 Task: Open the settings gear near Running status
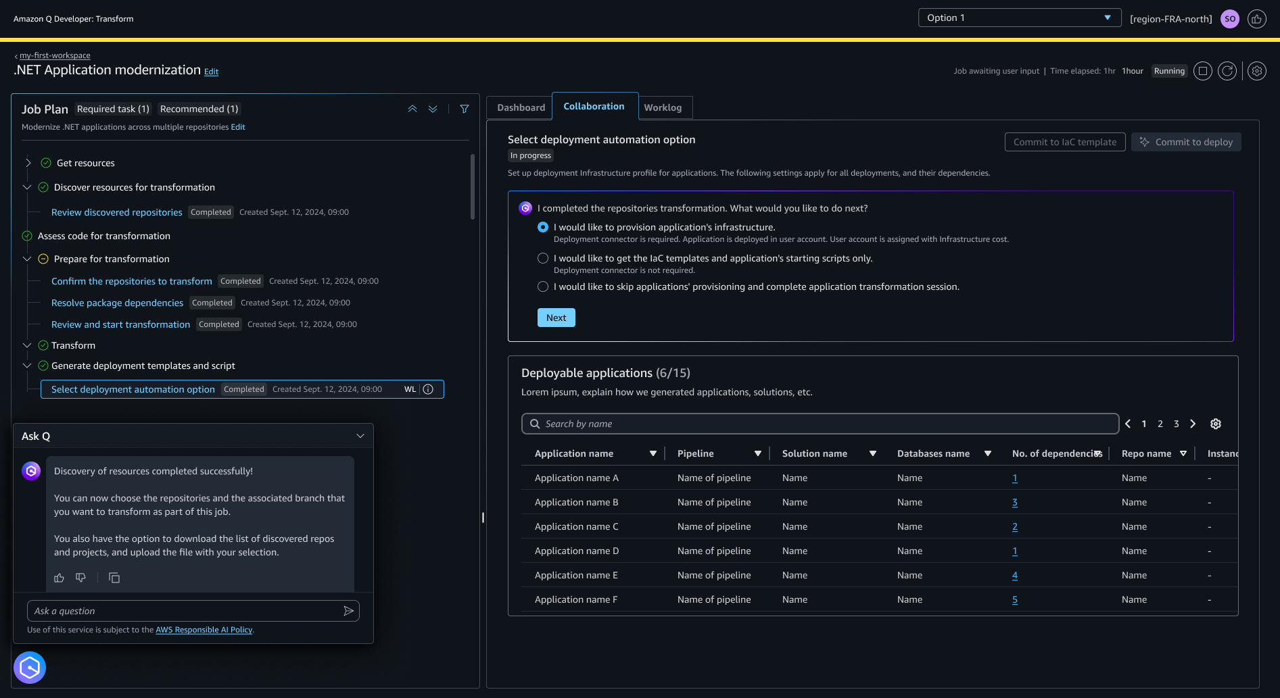click(x=1256, y=71)
